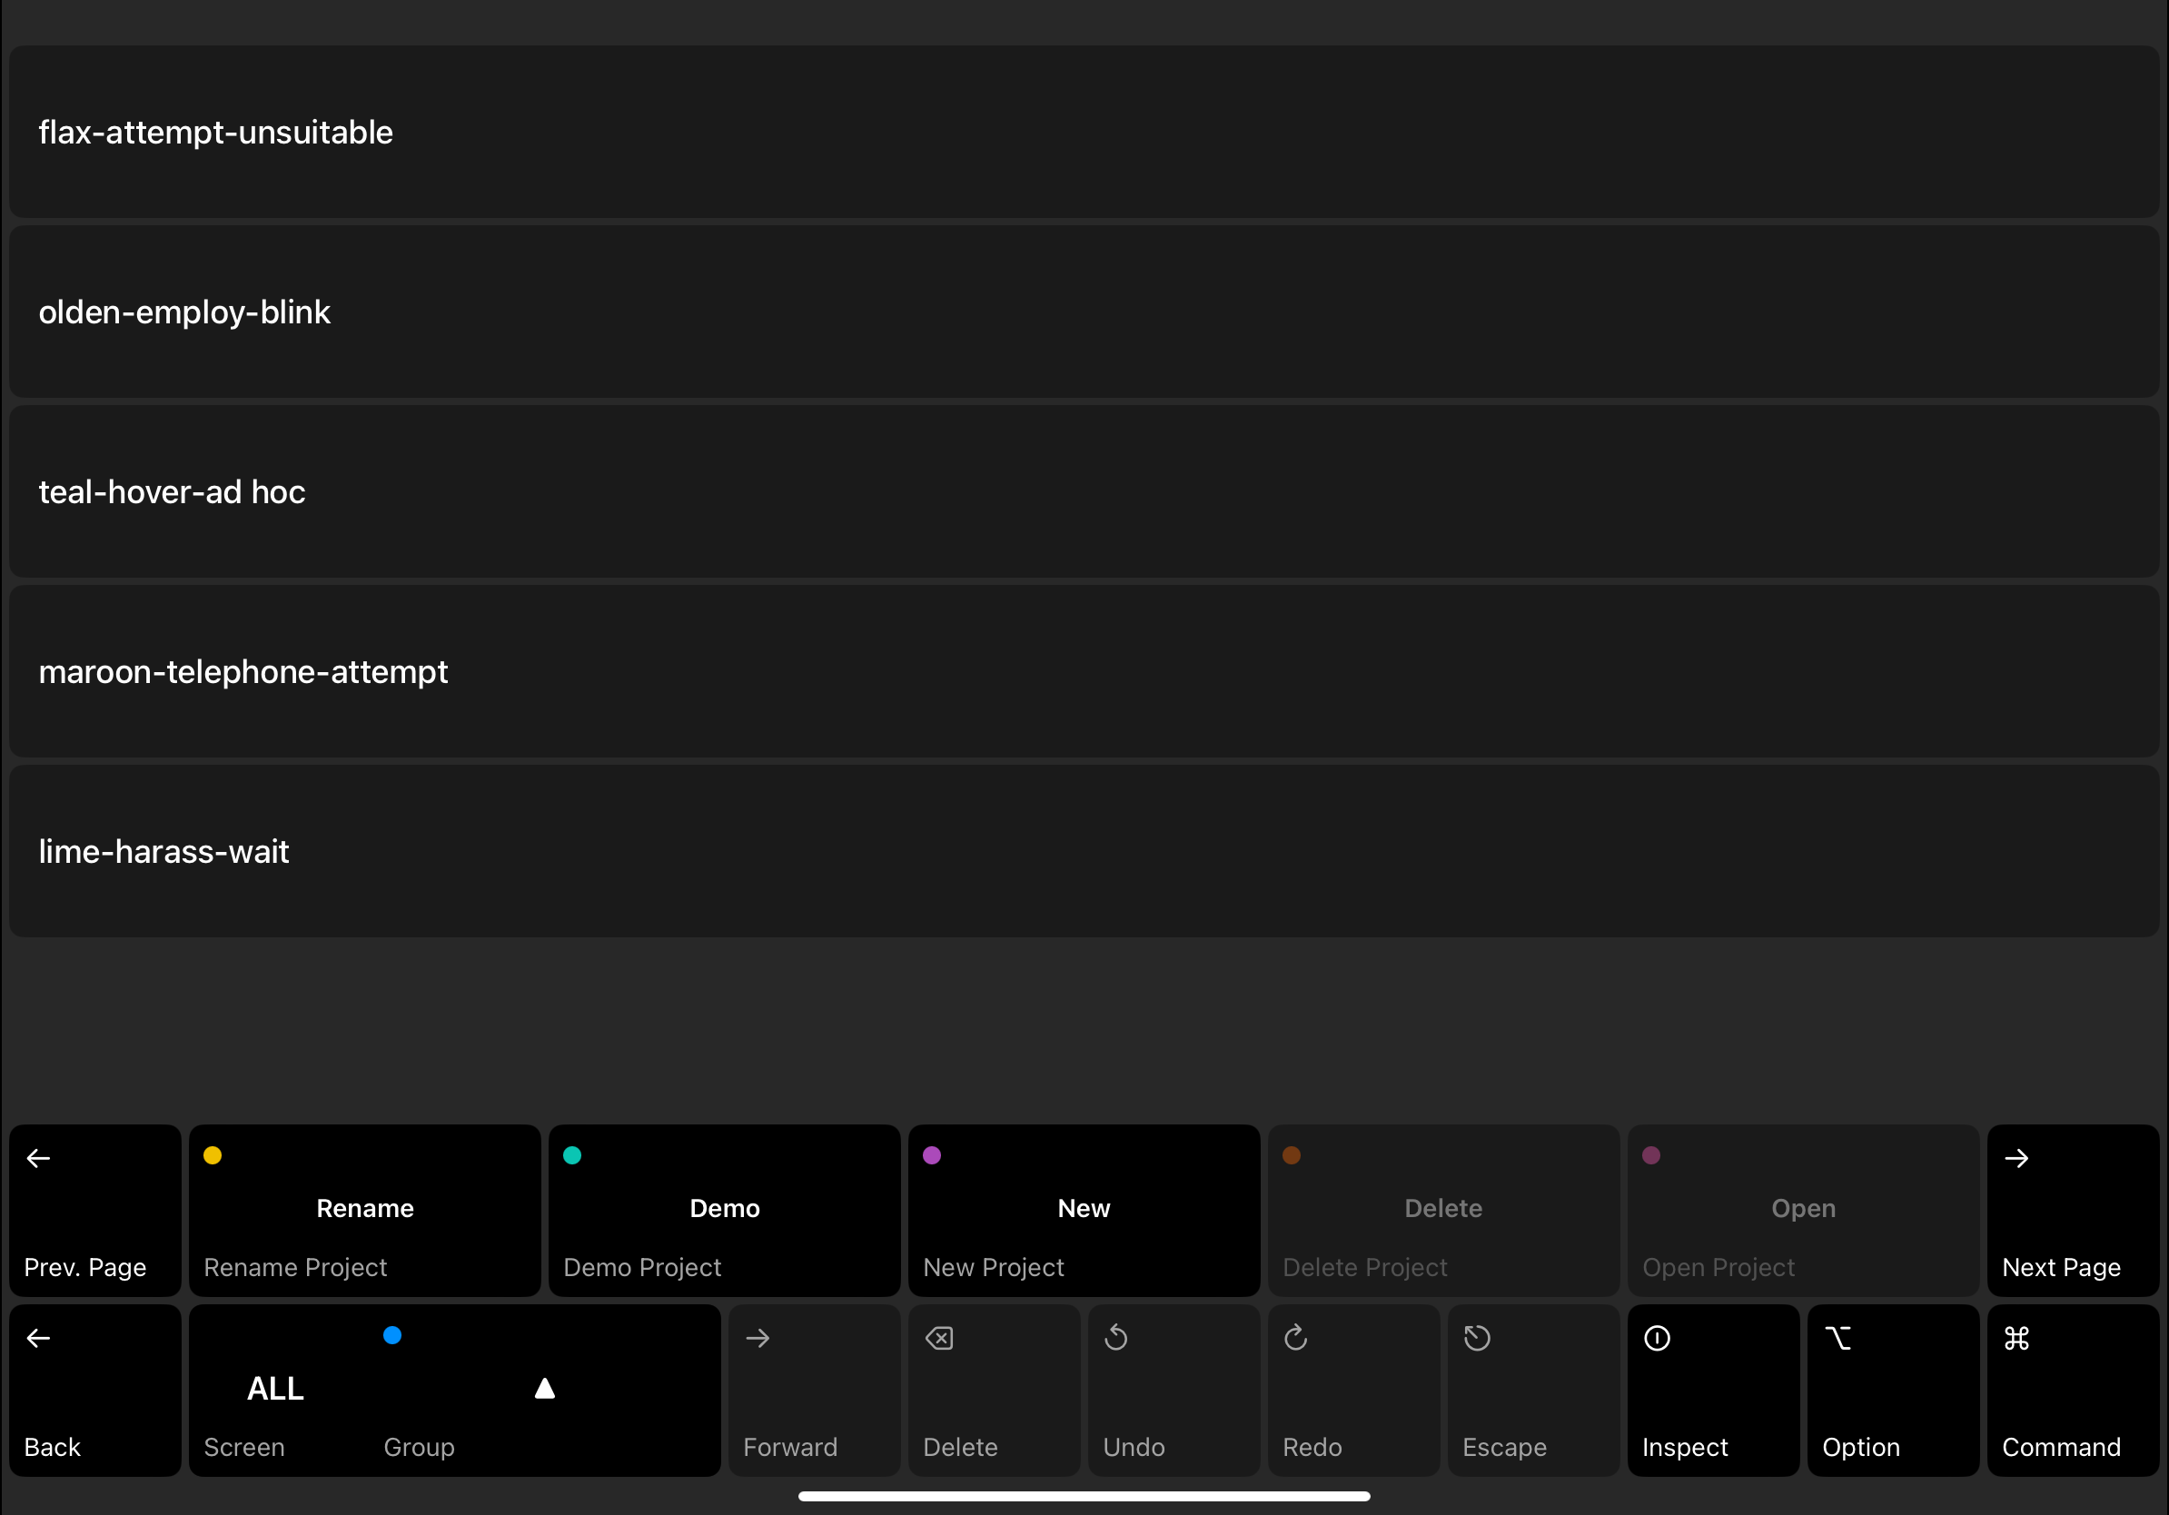
Task: Open the ALL Screen selector
Action: point(275,1389)
